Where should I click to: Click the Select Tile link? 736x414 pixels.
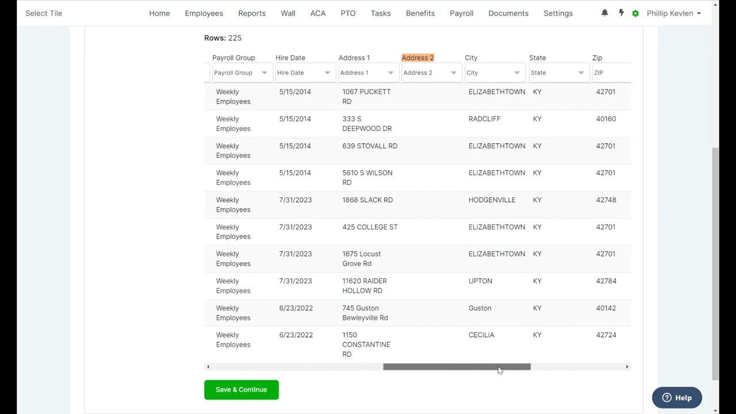tap(44, 13)
